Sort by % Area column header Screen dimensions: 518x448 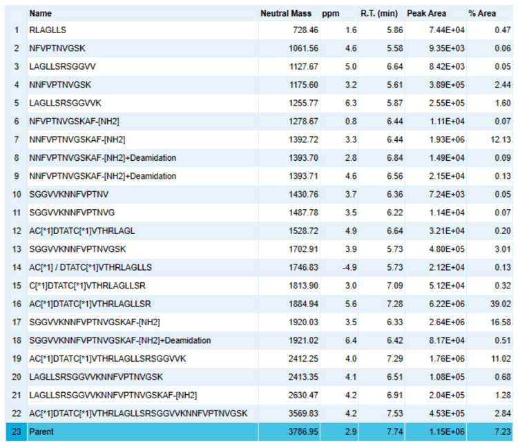pyautogui.click(x=481, y=13)
